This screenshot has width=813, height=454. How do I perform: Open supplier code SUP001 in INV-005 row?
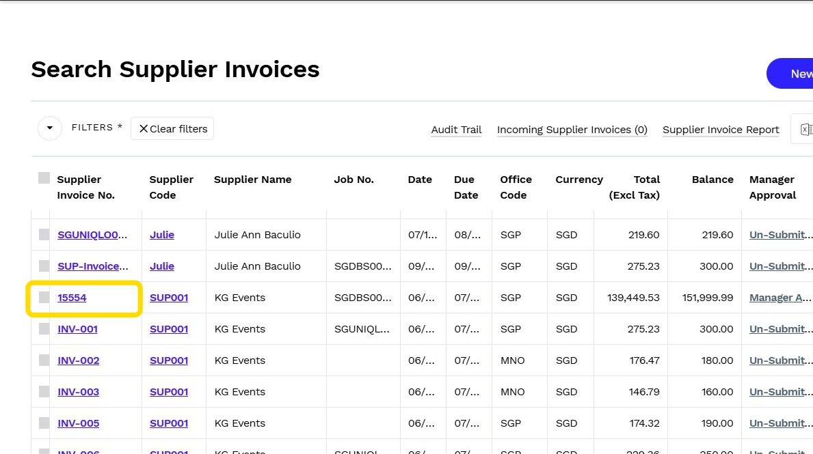169,423
